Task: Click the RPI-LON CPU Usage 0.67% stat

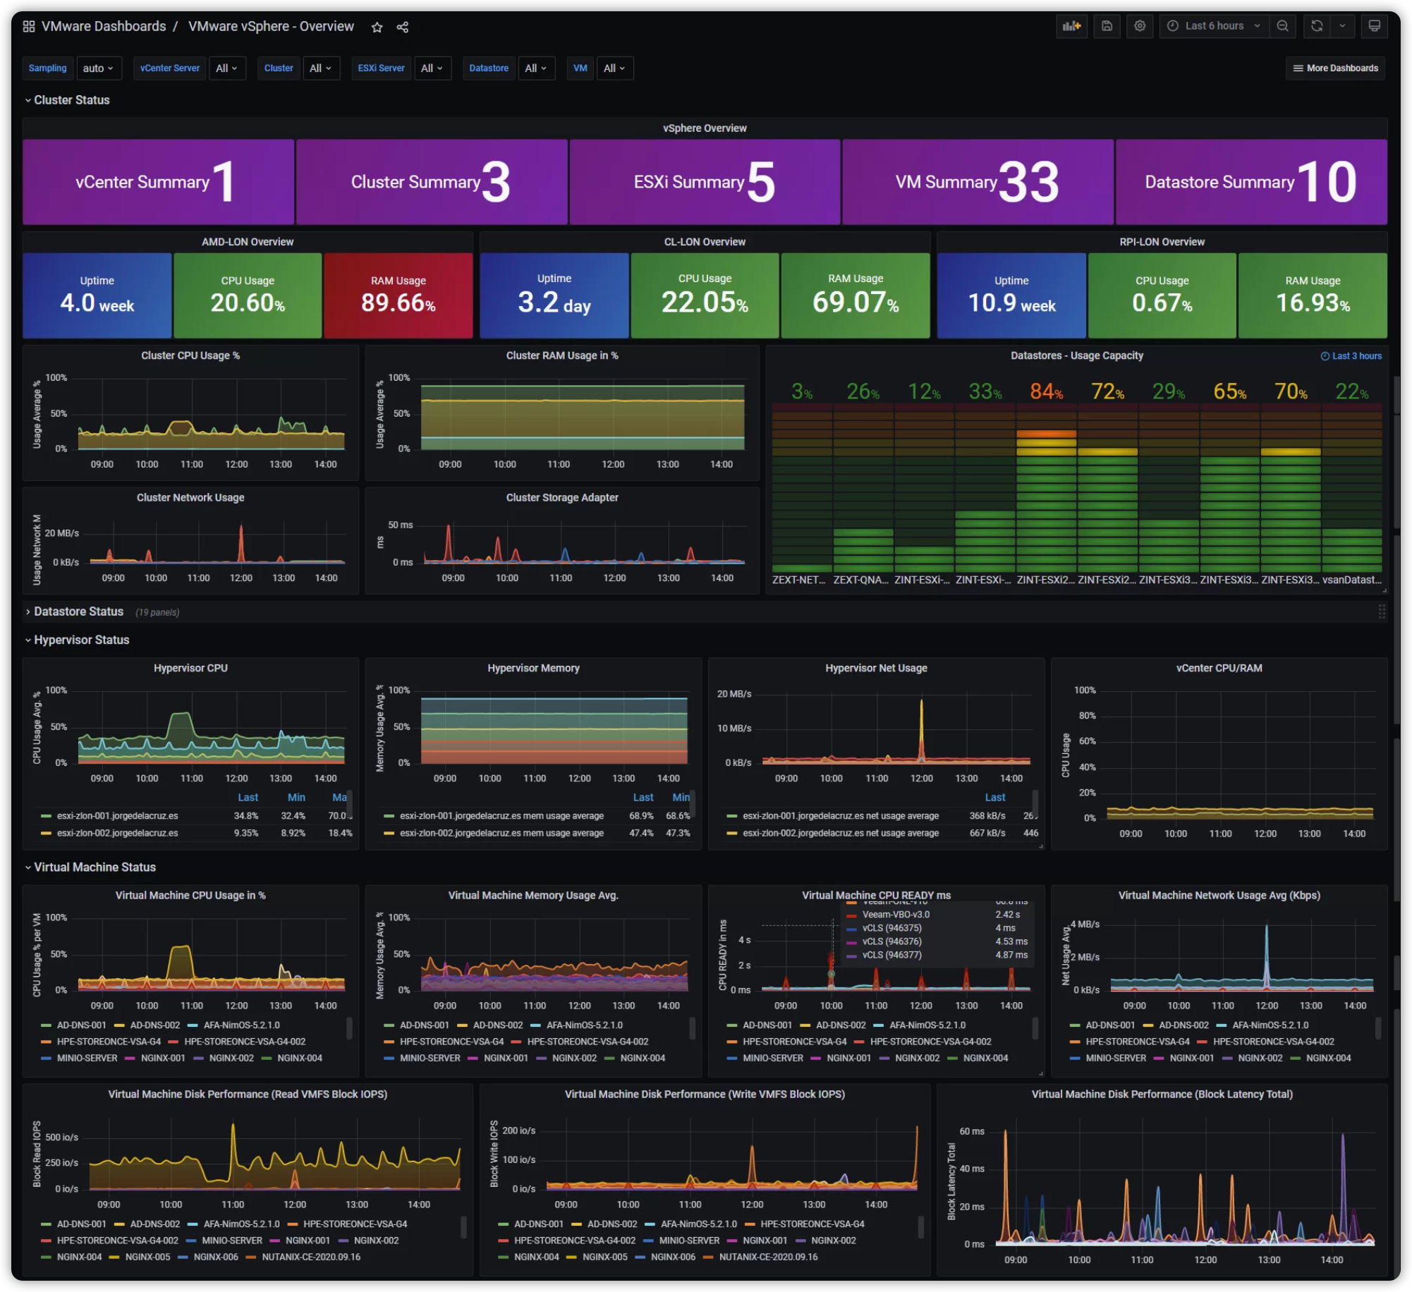Action: click(x=1162, y=296)
